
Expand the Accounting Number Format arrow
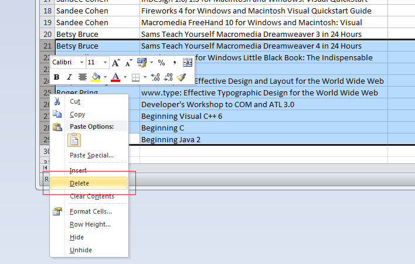(151, 63)
